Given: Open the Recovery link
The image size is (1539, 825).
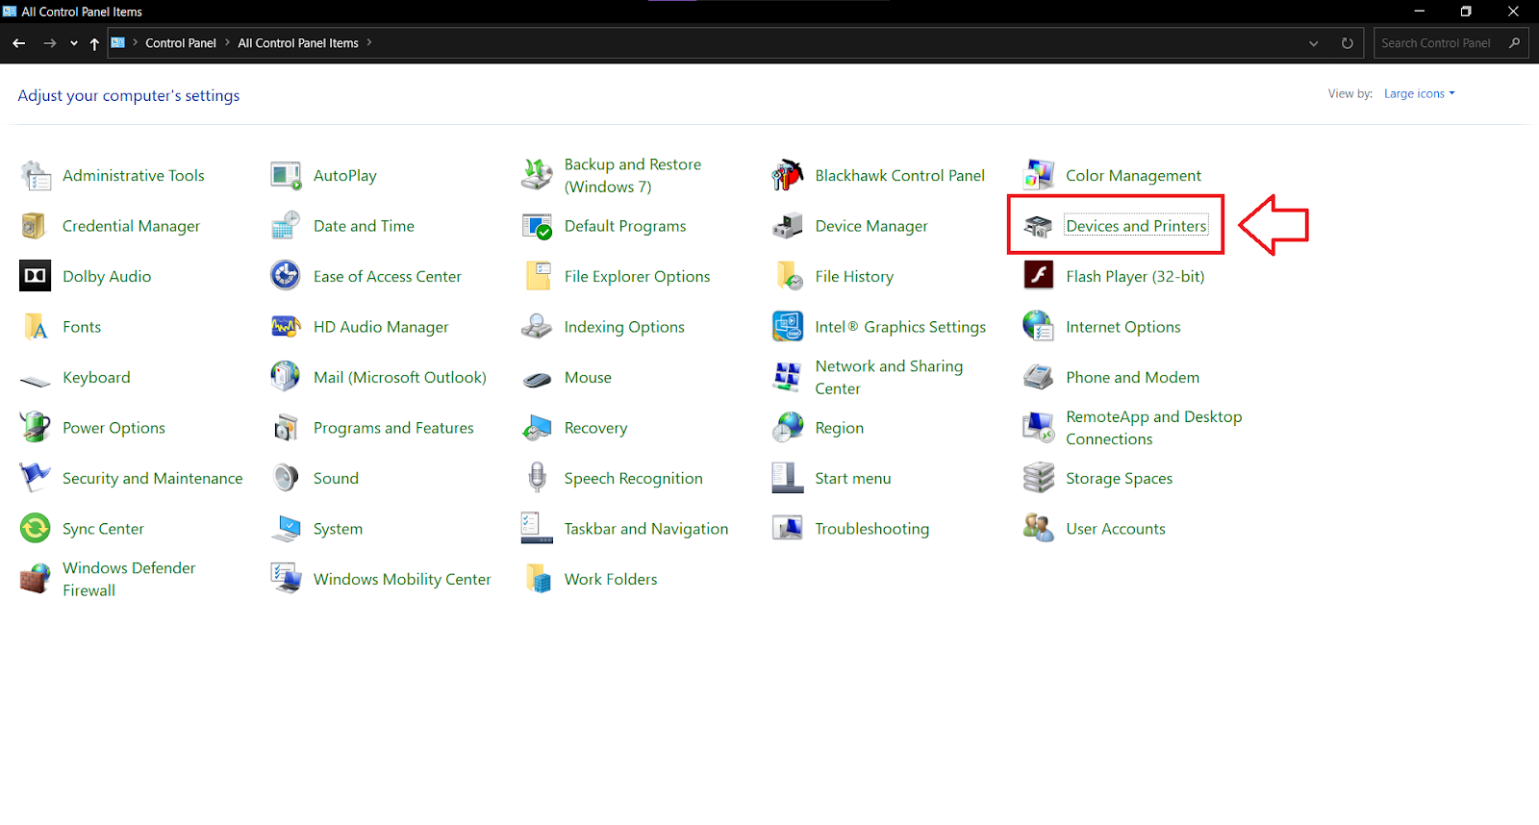Looking at the screenshot, I should 595,428.
